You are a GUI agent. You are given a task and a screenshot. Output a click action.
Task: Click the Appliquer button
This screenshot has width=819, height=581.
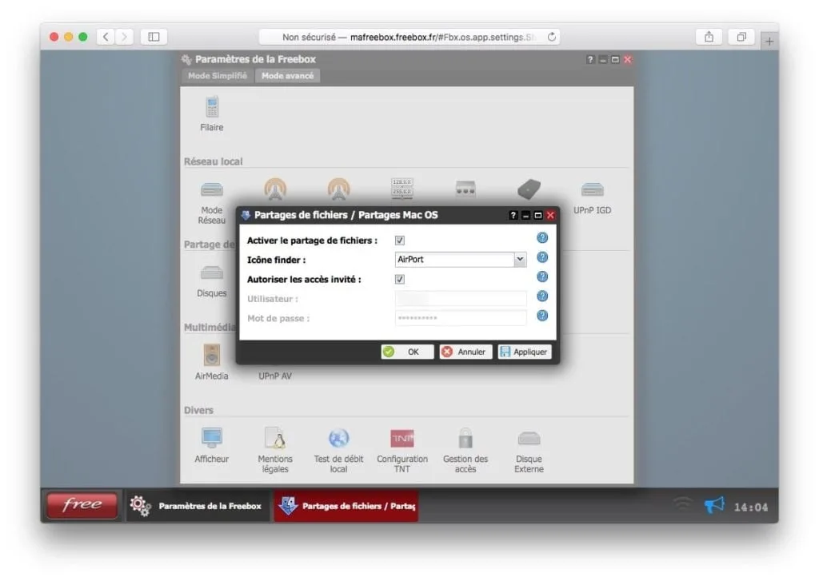point(525,352)
